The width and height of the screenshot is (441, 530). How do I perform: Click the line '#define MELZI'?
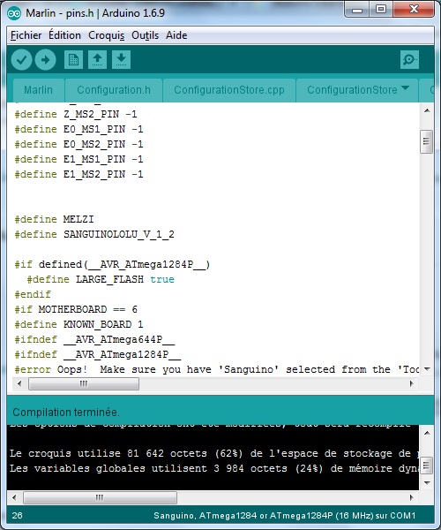[x=54, y=219]
